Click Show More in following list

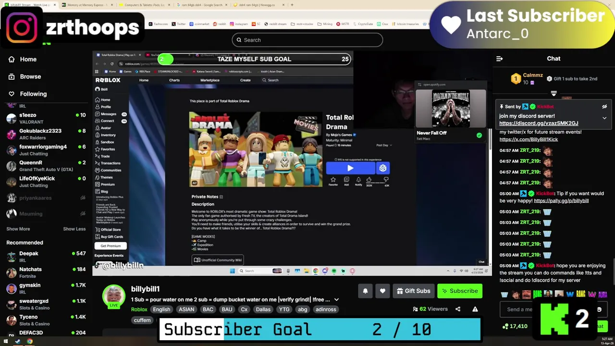(x=18, y=229)
